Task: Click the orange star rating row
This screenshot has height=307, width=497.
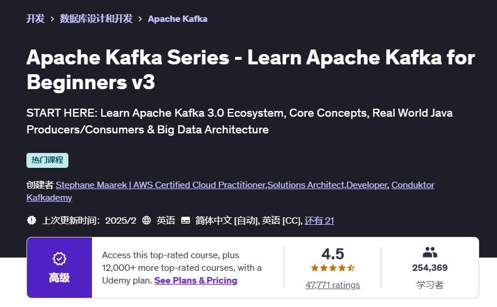Action: pyautogui.click(x=333, y=268)
